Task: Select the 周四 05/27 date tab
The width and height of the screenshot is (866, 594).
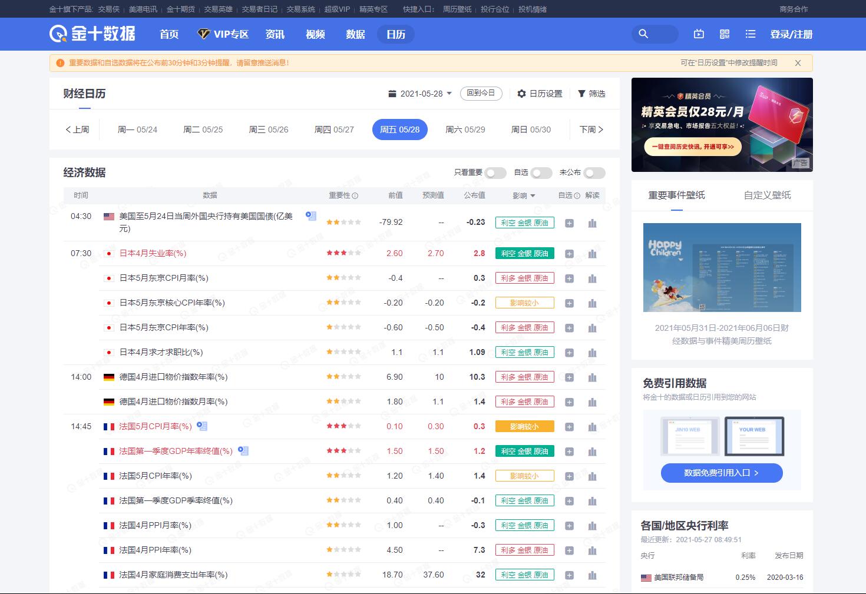Action: click(x=334, y=130)
